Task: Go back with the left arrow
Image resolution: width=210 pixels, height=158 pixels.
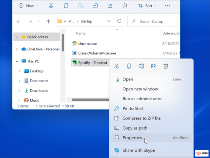Action: click(19, 21)
